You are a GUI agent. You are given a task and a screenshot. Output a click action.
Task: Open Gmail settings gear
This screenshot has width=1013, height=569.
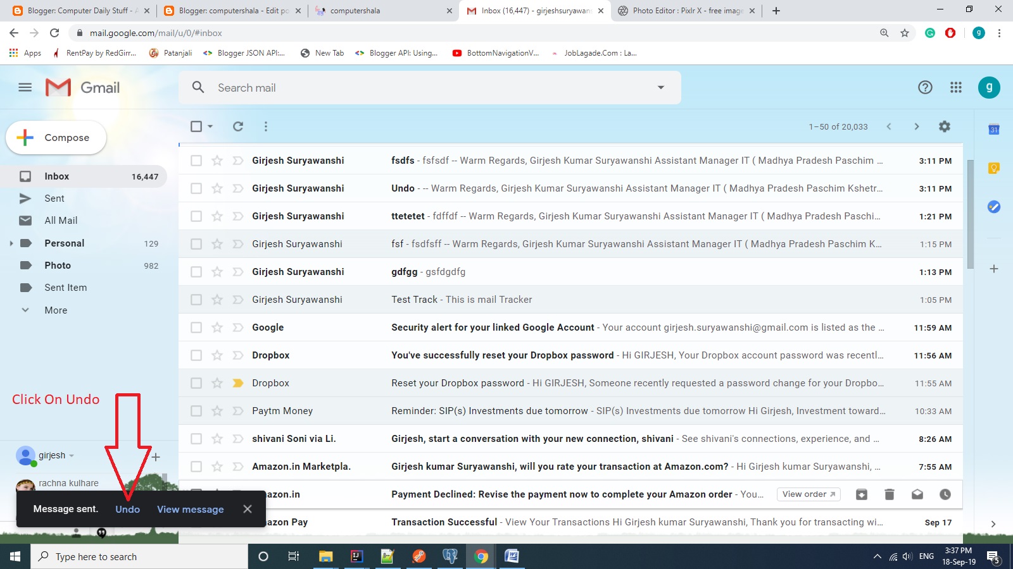click(x=945, y=126)
